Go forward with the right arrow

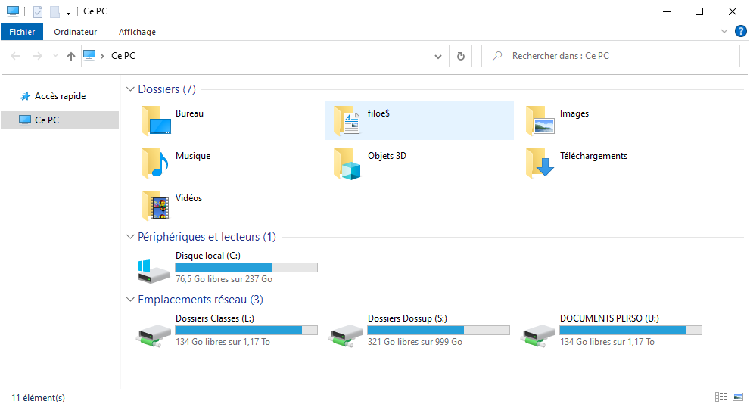(37, 56)
